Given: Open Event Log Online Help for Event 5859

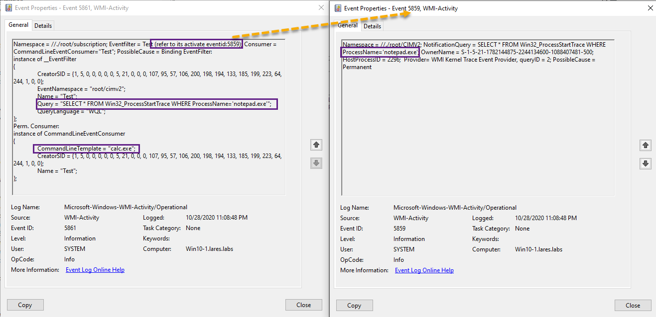Looking at the screenshot, I should point(423,270).
